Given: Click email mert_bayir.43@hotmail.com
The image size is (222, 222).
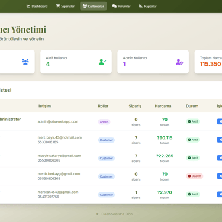Looking at the screenshot, I should [60, 137].
